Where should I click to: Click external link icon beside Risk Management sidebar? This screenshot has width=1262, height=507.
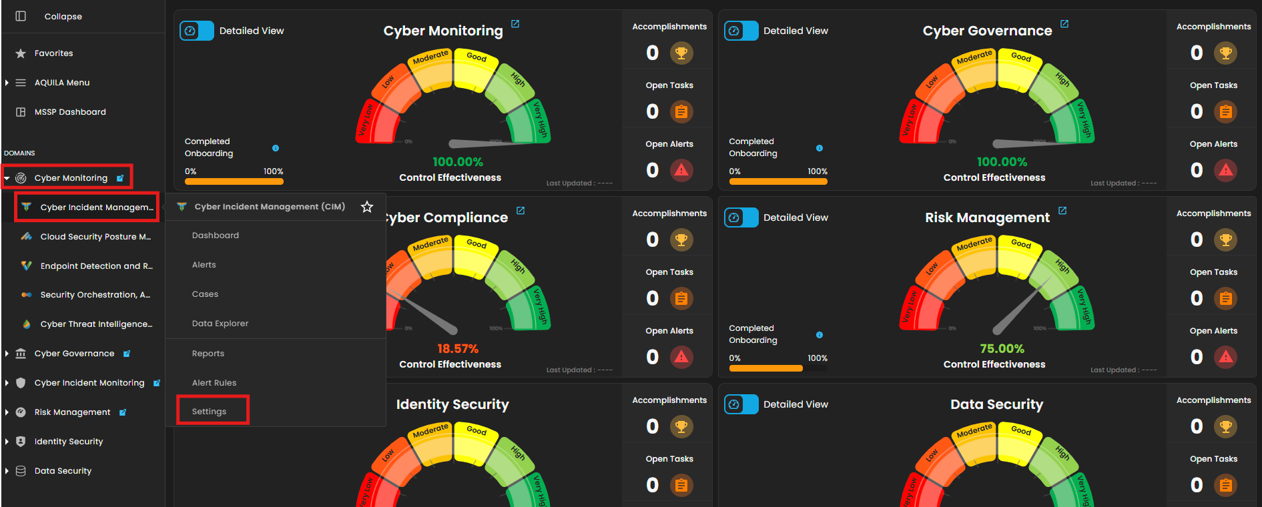tap(123, 412)
